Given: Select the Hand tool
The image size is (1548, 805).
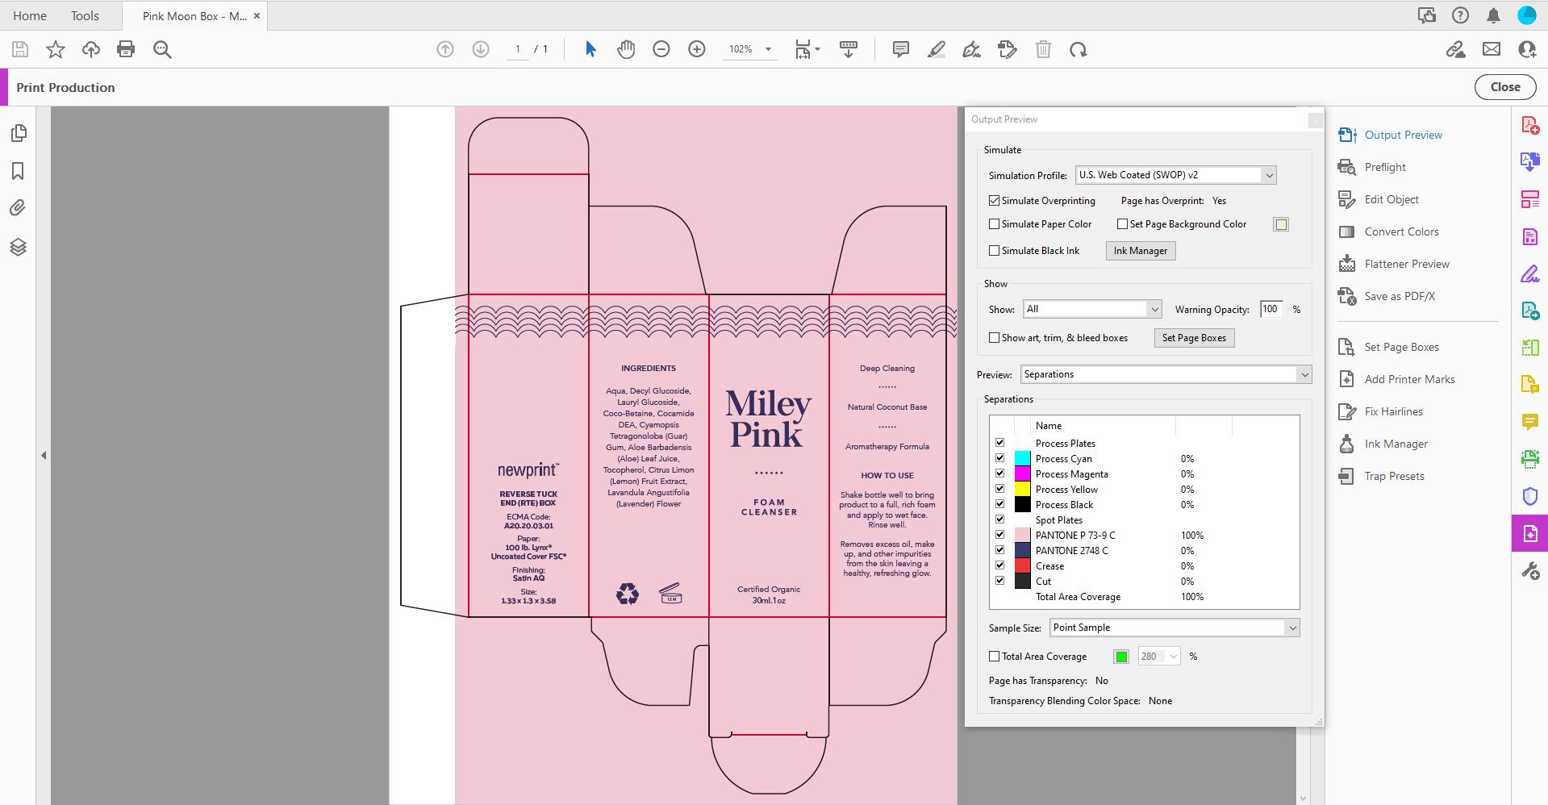Looking at the screenshot, I should pos(625,49).
